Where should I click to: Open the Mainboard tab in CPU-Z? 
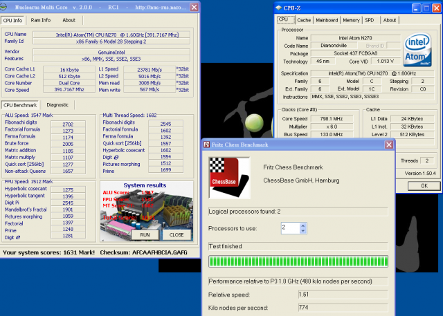(x=327, y=20)
